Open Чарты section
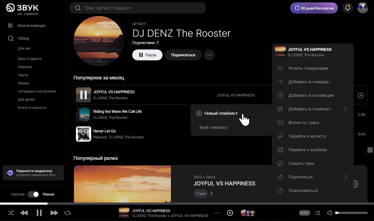This screenshot has height=221, width=374. click(23, 75)
